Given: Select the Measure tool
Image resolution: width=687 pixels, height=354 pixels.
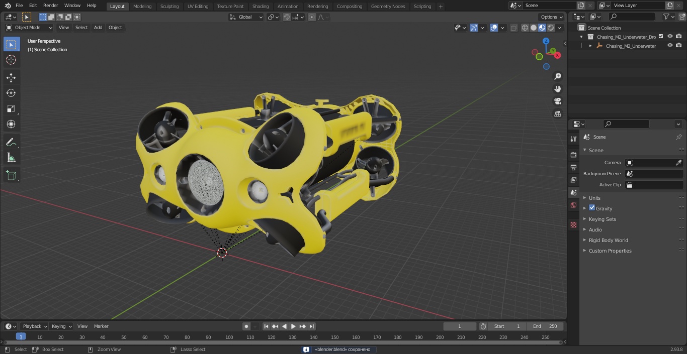Looking at the screenshot, I should (x=11, y=158).
